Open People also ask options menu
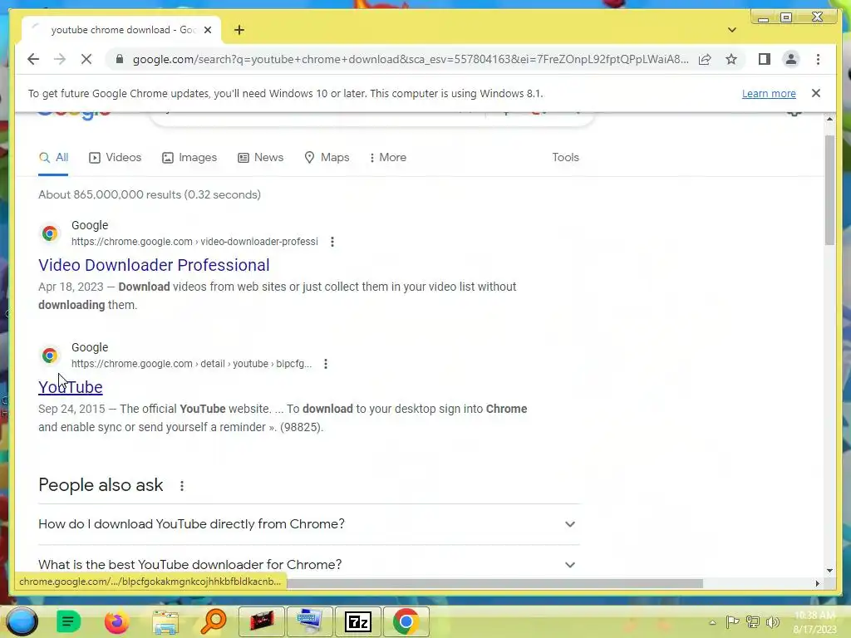Image resolution: width=851 pixels, height=638 pixels. click(182, 486)
